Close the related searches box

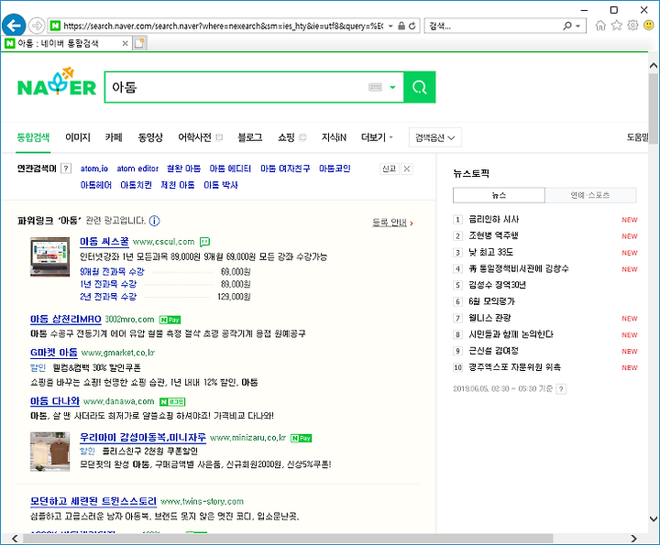(407, 169)
